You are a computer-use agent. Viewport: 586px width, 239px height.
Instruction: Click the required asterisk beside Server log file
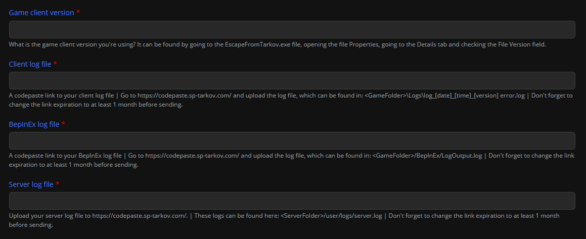[x=58, y=184]
